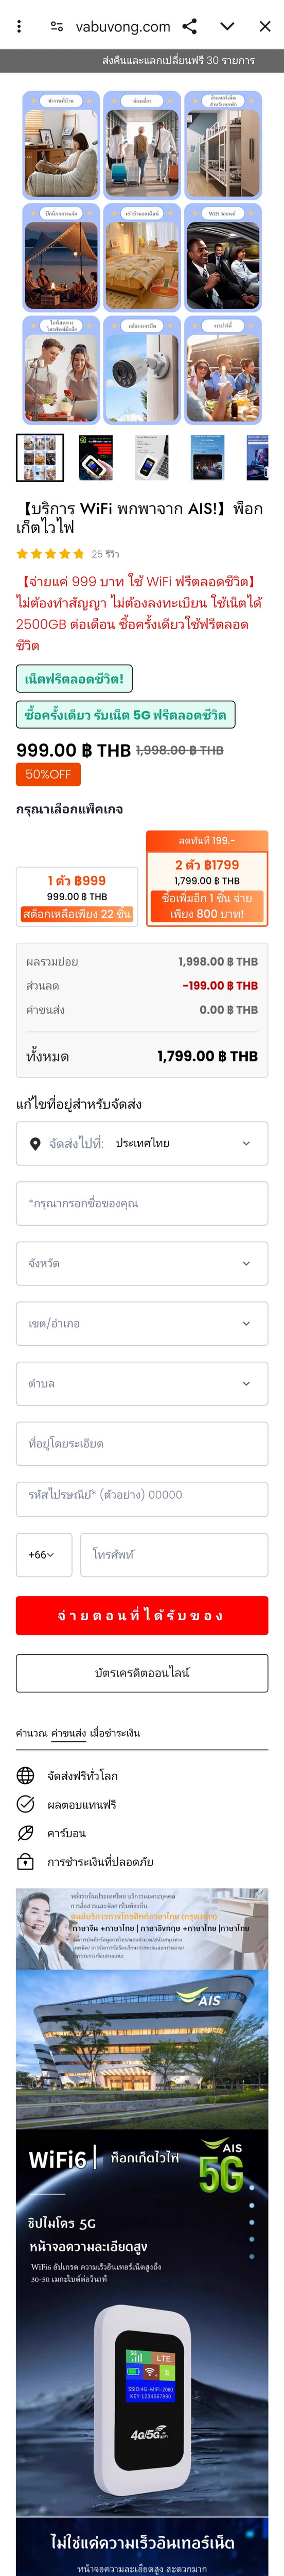Click the name input field
The width and height of the screenshot is (284, 2576).
[142, 1203]
